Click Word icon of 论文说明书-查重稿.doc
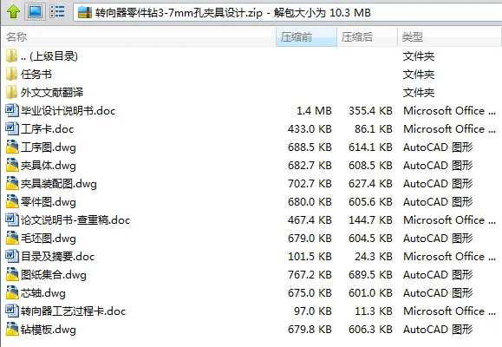Viewport: 502px width, 347px height. pos(12,219)
